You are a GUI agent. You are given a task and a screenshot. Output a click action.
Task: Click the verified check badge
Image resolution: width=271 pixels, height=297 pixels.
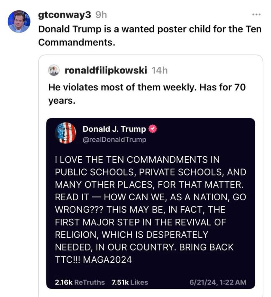152,129
